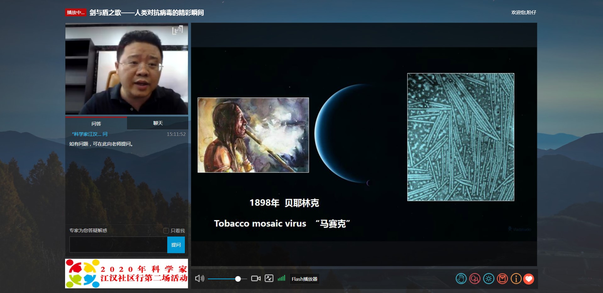Click the raise hand icon
The image size is (603, 293).
(461, 279)
